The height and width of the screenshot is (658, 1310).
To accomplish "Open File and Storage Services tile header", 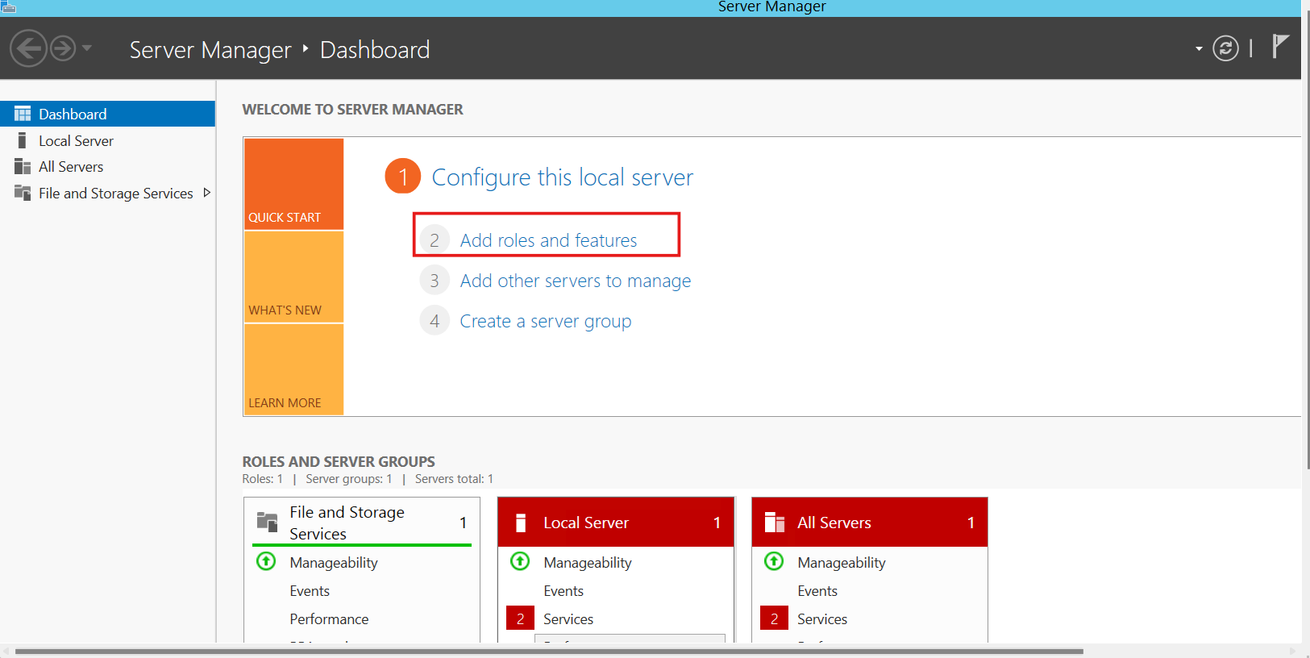I will [362, 523].
